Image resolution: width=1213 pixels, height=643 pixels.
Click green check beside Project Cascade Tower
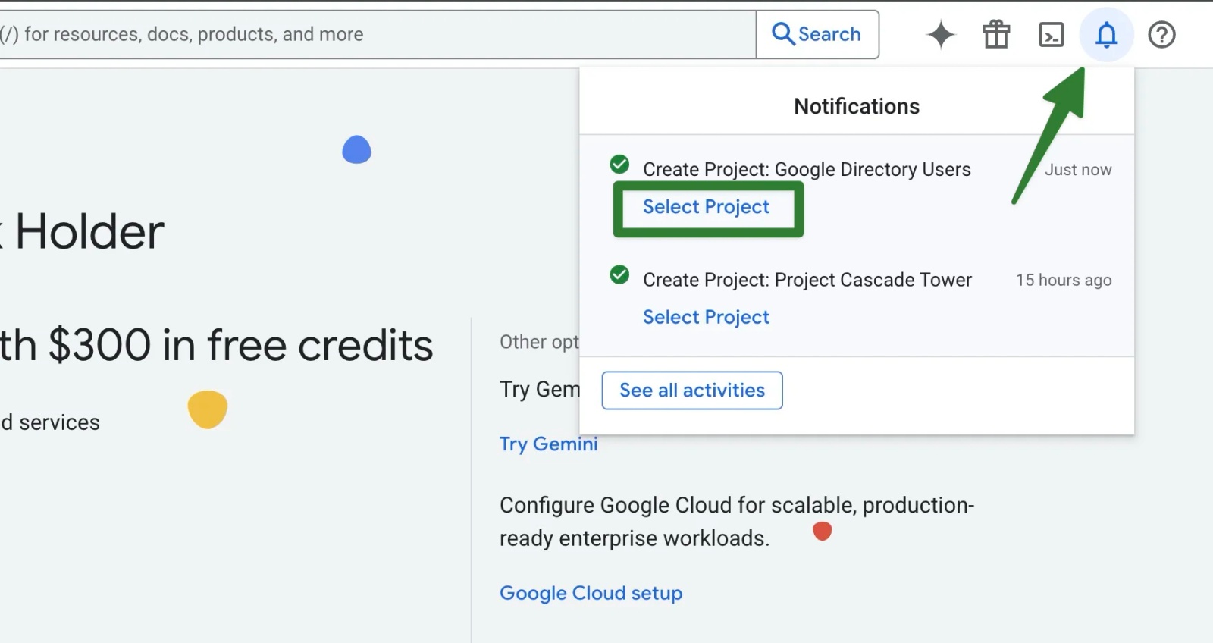point(619,274)
